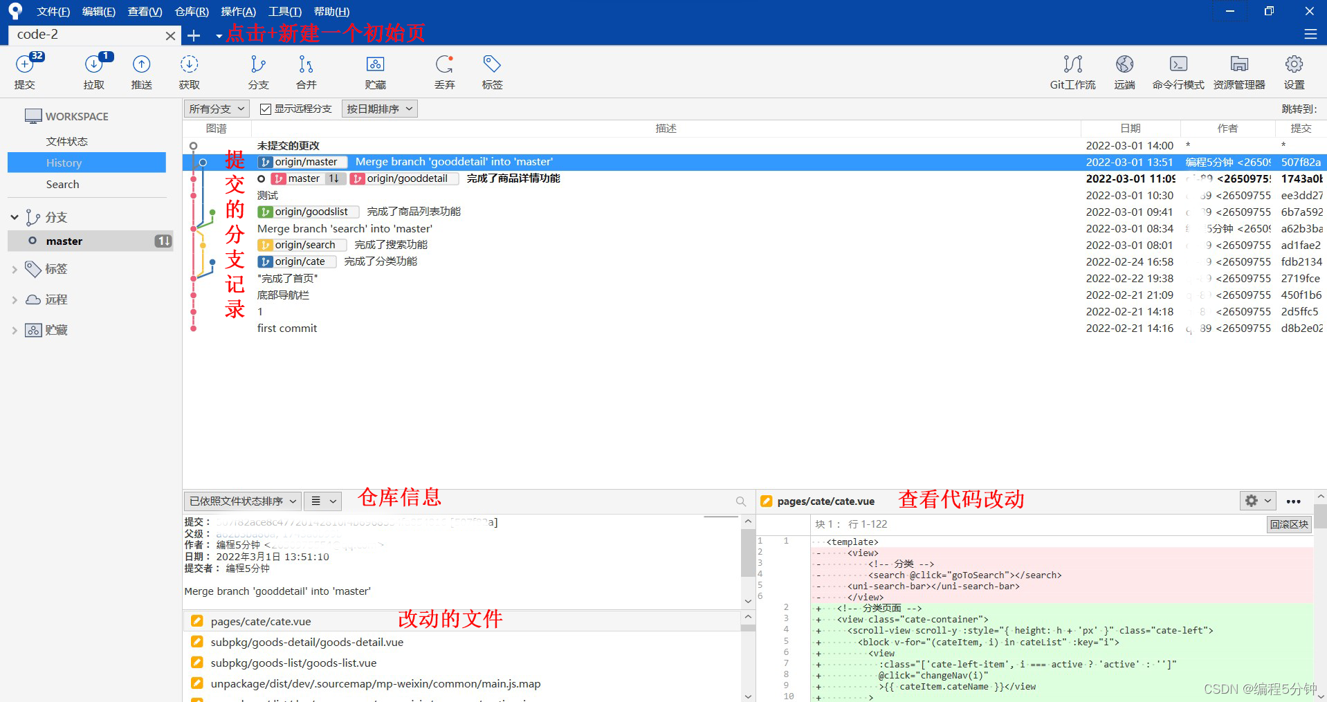The height and width of the screenshot is (702, 1327).
Task: Click the search magnifier in commit info panel
Action: pyautogui.click(x=741, y=501)
